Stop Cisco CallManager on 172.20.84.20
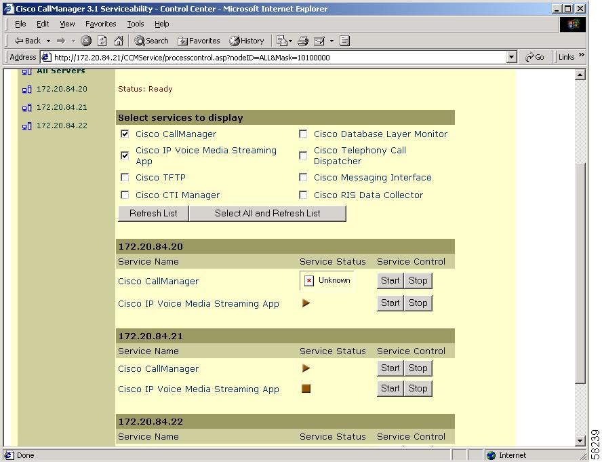 click(x=418, y=281)
